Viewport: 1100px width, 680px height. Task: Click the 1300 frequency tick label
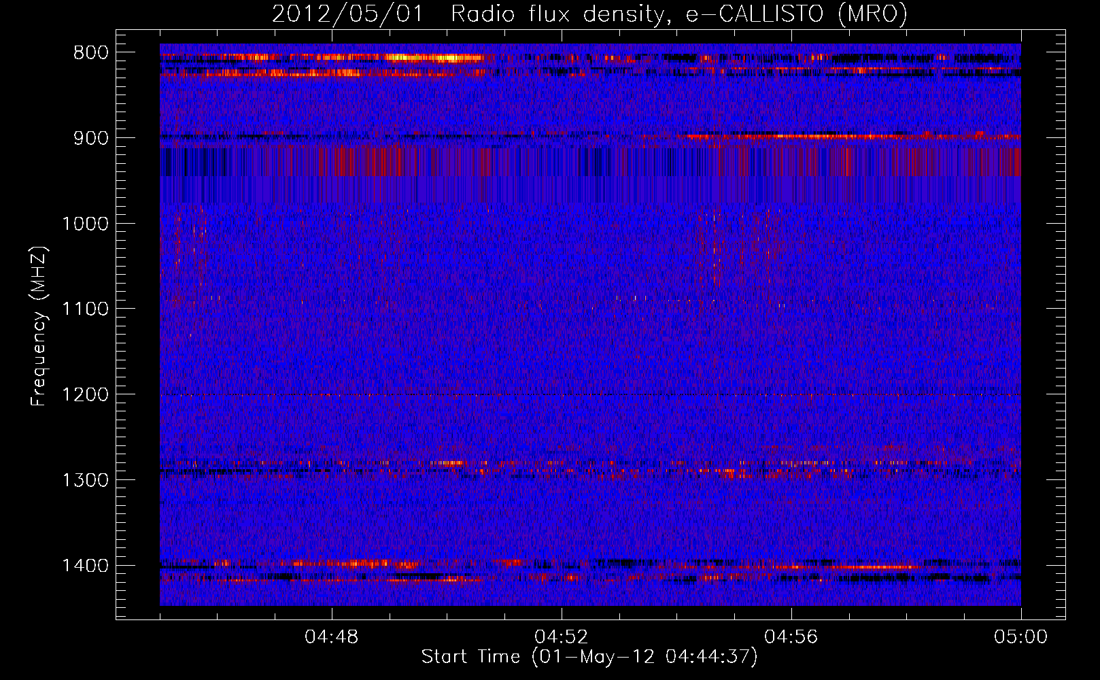coord(85,481)
